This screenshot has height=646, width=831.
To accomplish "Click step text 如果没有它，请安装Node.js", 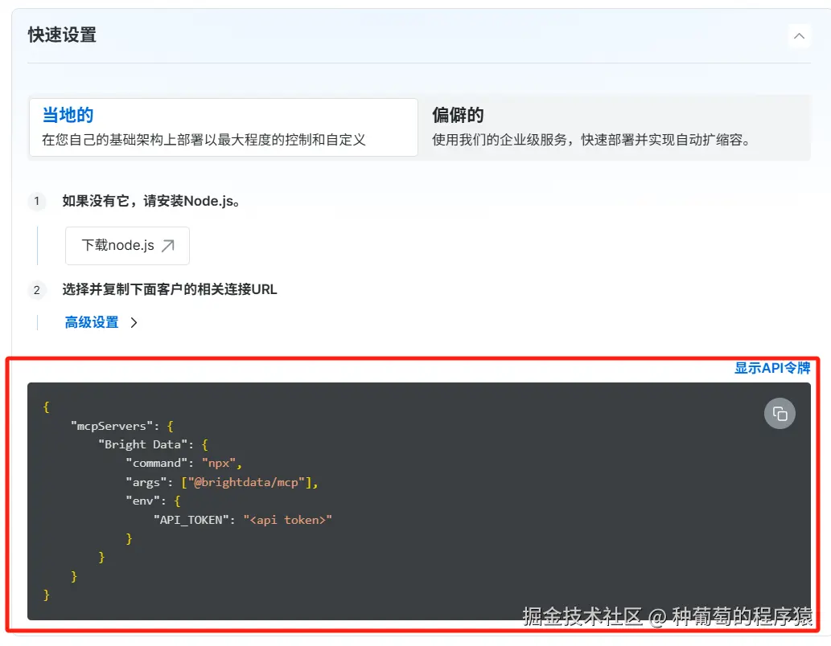I will click(x=151, y=201).
